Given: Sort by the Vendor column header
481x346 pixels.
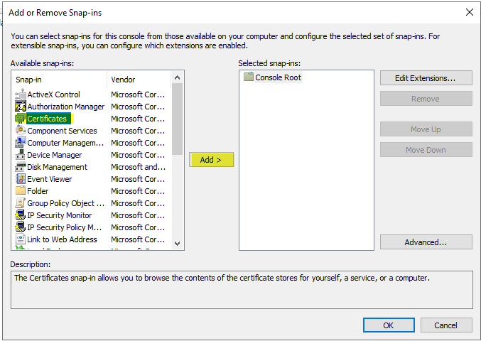Looking at the screenshot, I should tap(139, 80).
